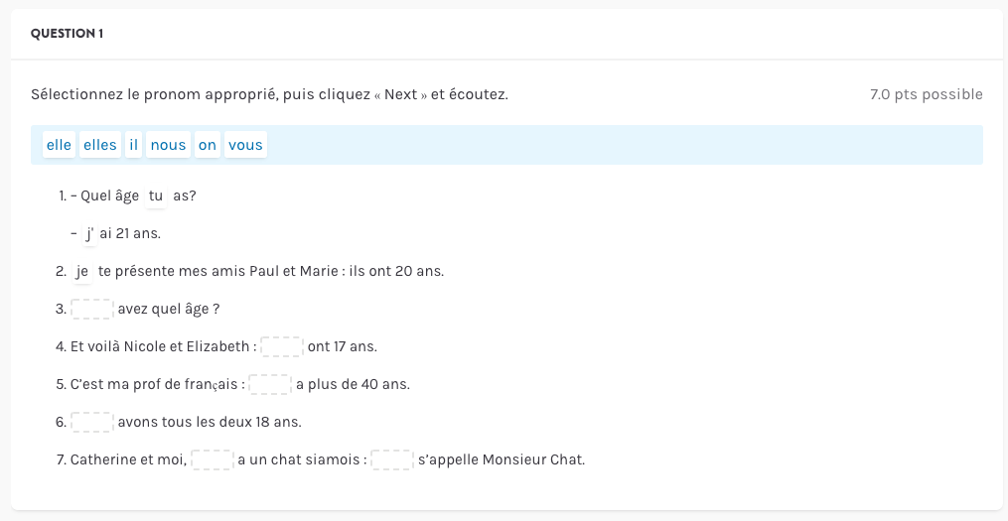Choose the 'il' pronoun chip
This screenshot has width=1008, height=521.
134,145
